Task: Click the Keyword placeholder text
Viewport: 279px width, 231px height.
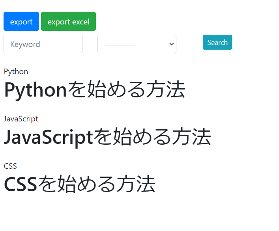Action: pos(25,44)
